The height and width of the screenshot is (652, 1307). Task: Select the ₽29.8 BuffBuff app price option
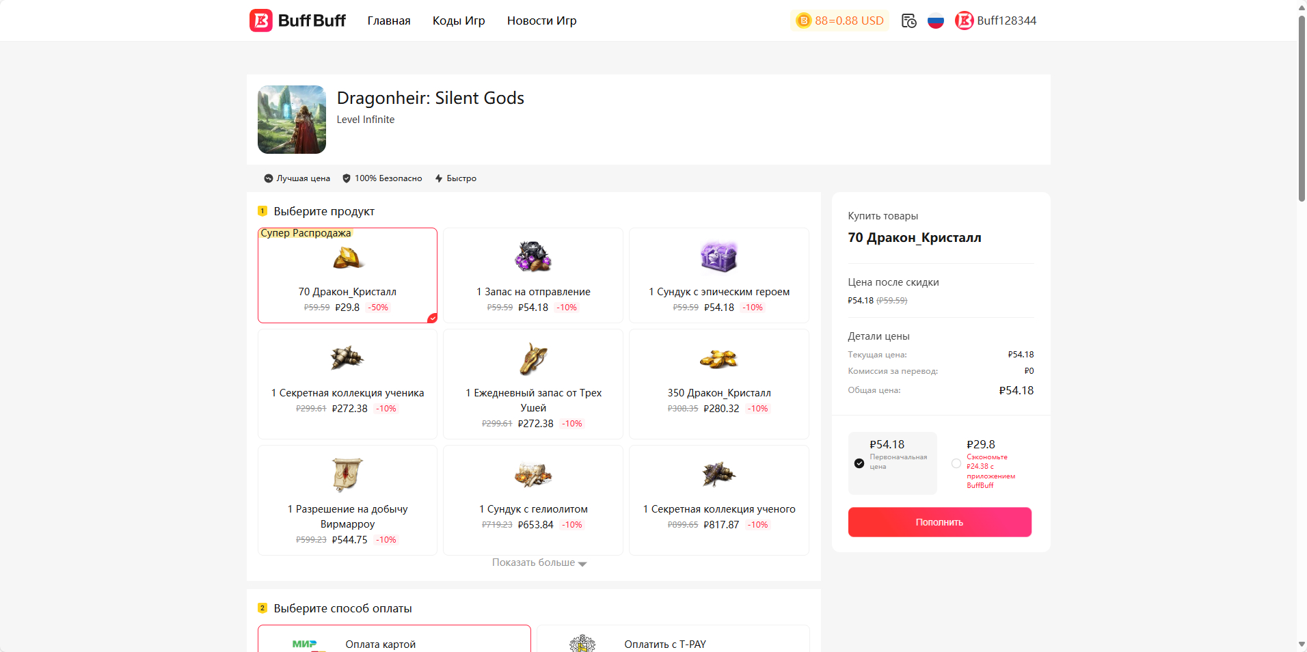pos(956,463)
